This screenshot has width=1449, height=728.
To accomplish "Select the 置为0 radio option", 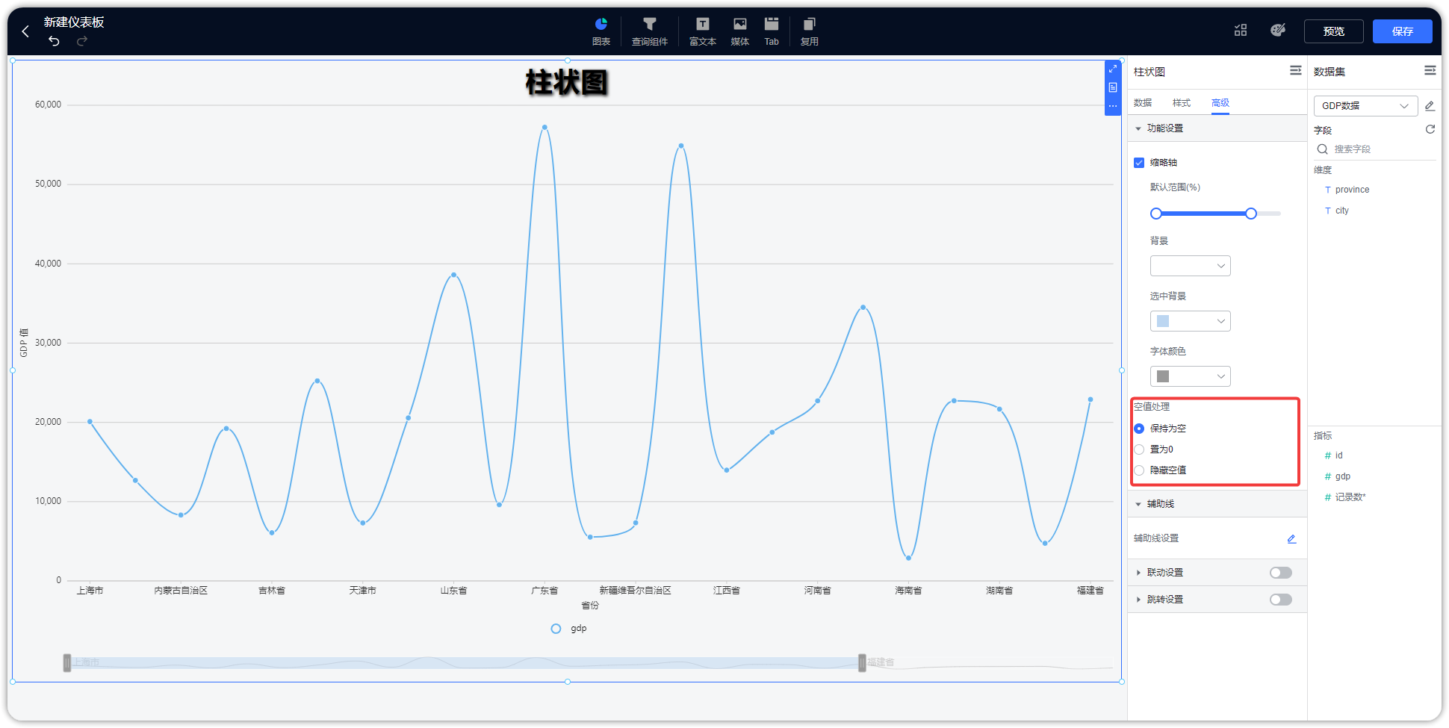I will coord(1139,449).
